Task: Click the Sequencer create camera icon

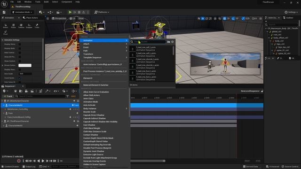Action: tap(26, 91)
